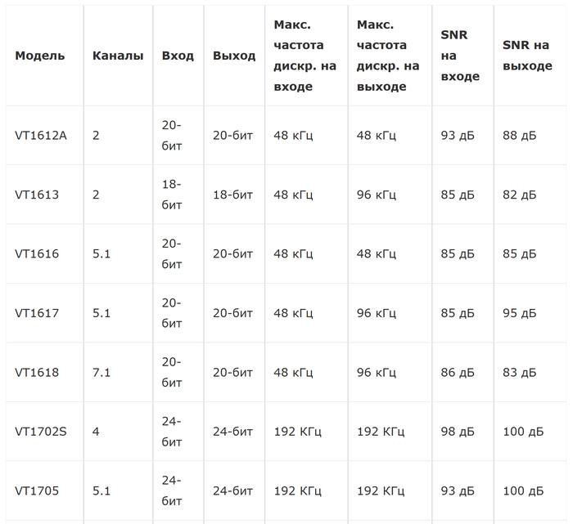The width and height of the screenshot is (573, 524).
Task: Click the VT1612A model cell
Action: tap(41, 136)
